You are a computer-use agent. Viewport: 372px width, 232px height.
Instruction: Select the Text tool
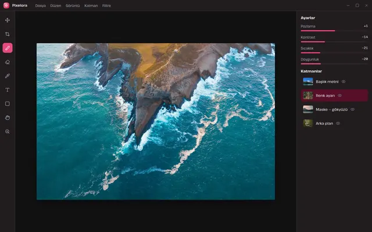coord(8,90)
